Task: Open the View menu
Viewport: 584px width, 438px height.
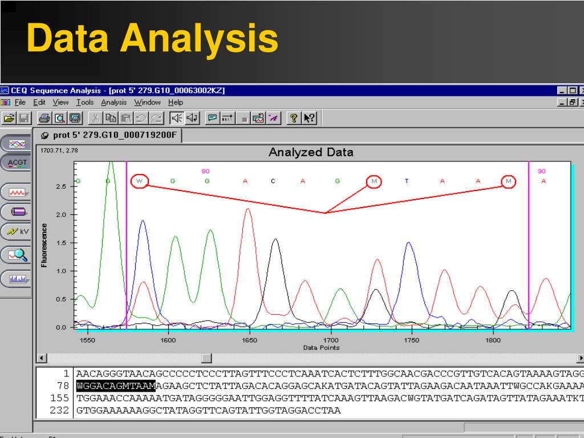Action: coord(60,103)
